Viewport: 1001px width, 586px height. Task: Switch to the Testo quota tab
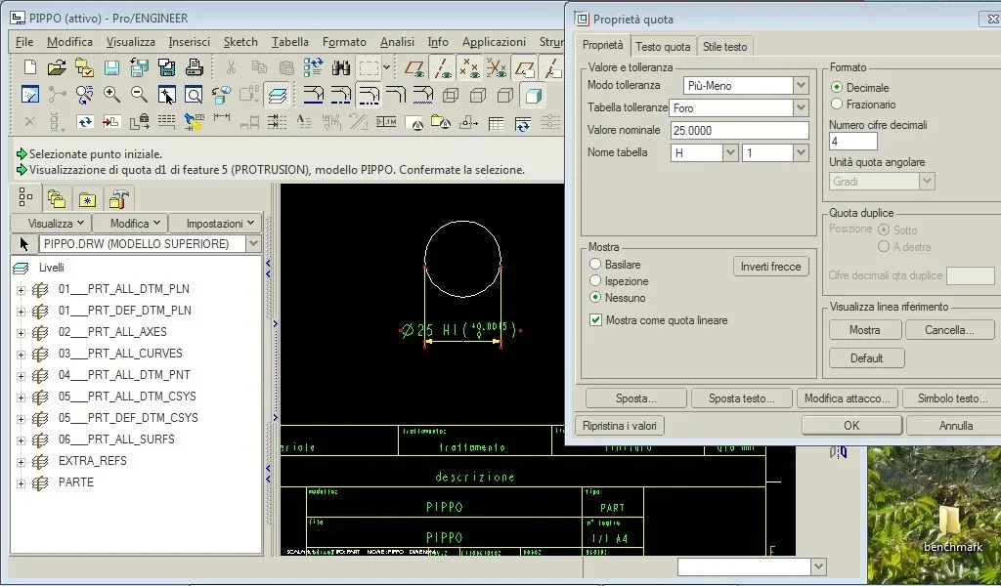pyautogui.click(x=663, y=47)
